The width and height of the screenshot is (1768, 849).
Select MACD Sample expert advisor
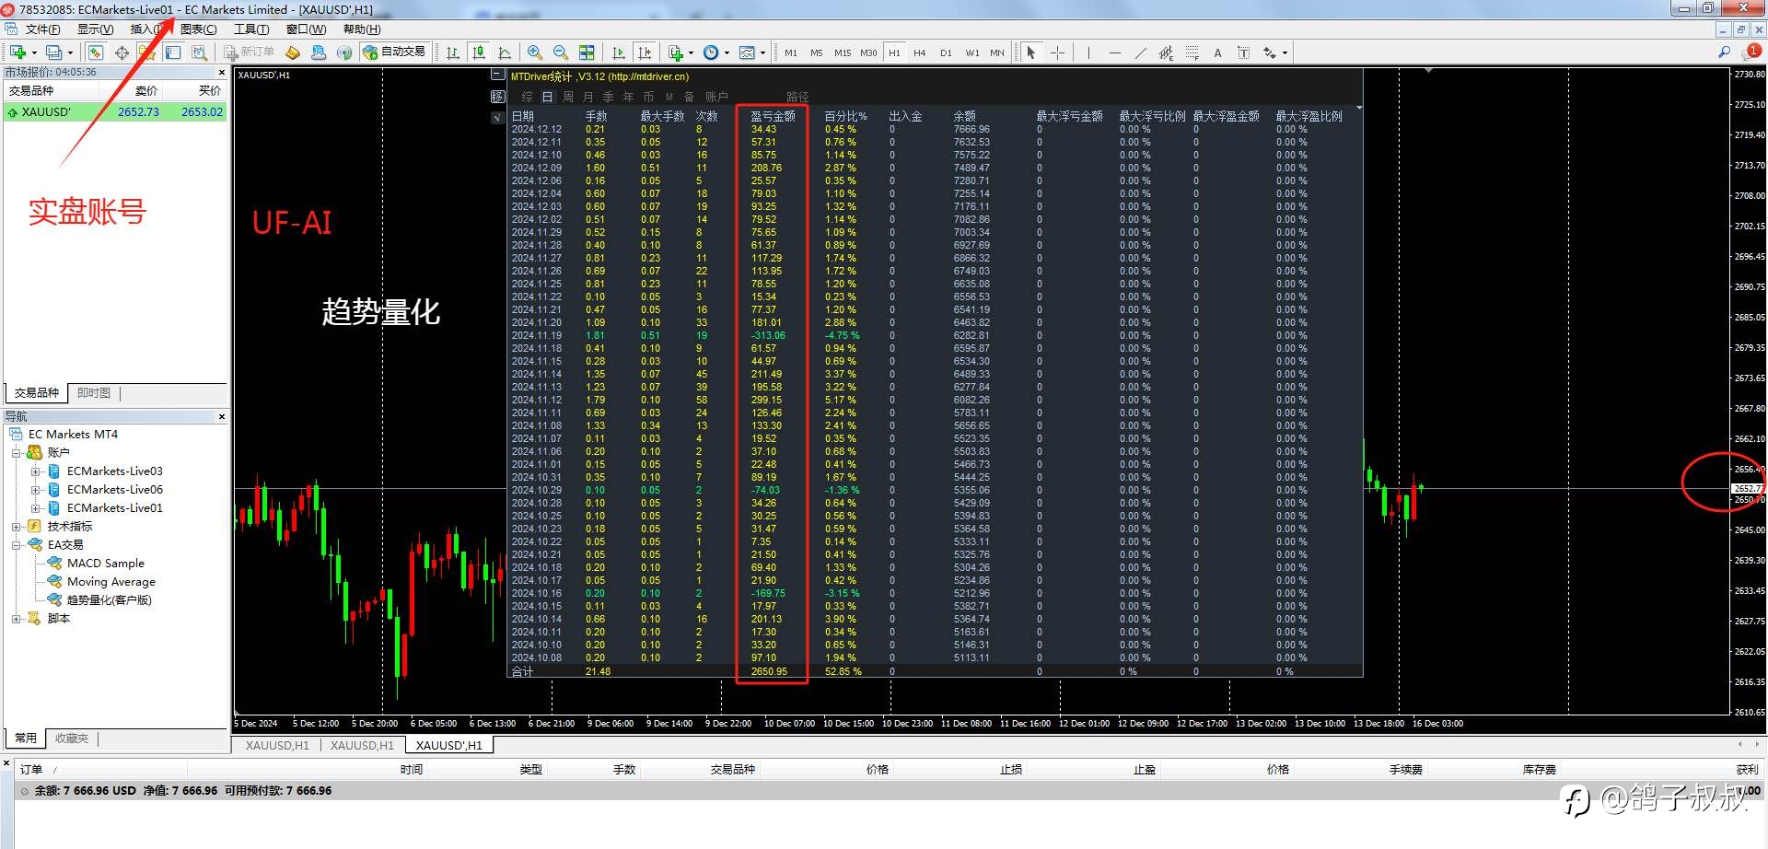[106, 564]
